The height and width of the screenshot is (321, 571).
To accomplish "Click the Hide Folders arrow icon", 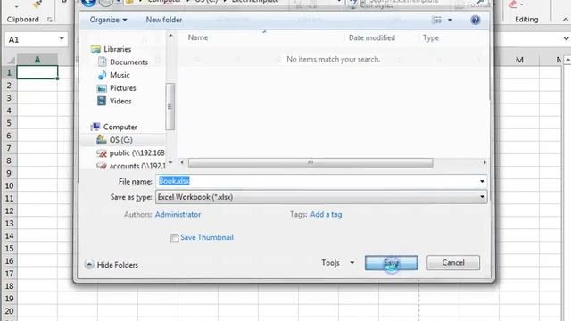I will [x=89, y=264].
